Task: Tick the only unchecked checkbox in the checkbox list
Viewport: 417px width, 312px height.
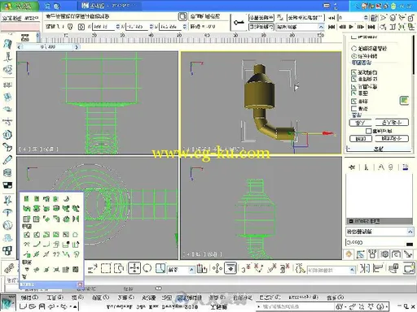Action: click(353, 109)
